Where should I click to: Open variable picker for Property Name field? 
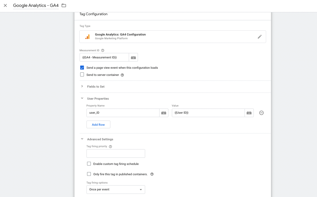pos(164,113)
